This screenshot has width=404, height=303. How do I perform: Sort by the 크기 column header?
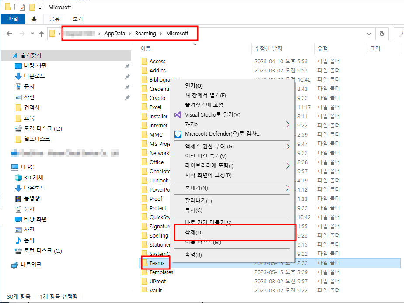[x=375, y=48]
